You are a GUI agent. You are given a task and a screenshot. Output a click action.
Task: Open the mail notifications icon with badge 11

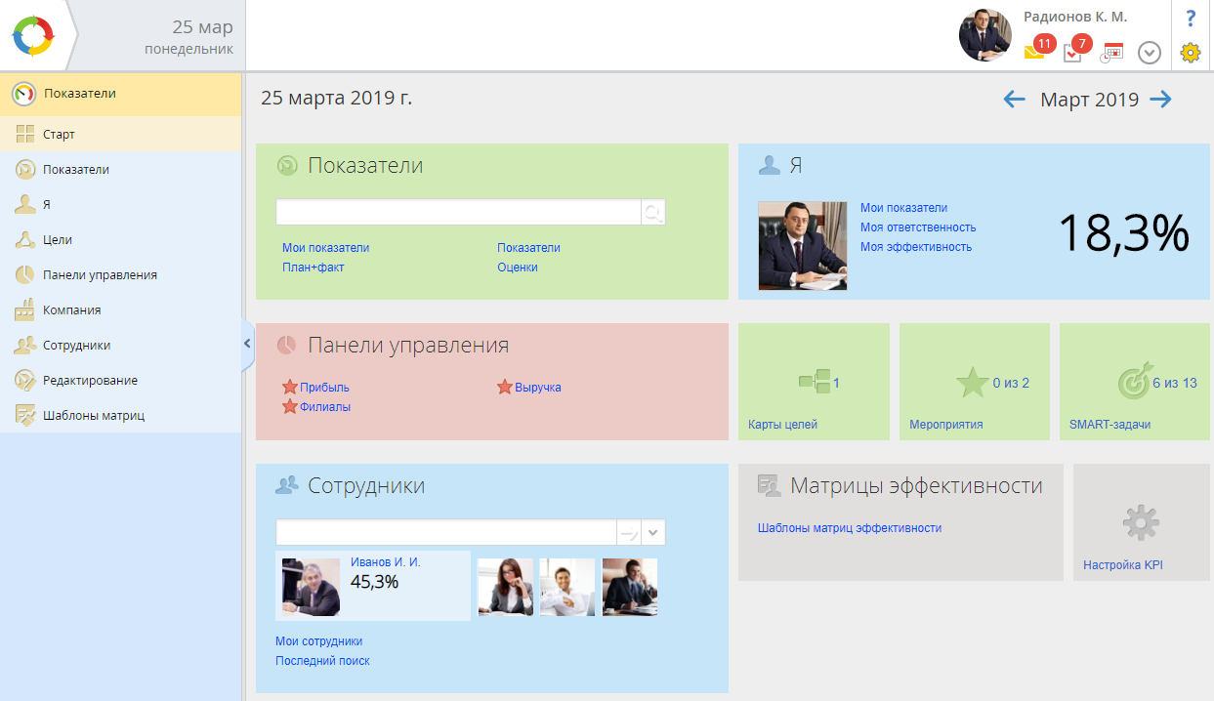(x=1035, y=52)
